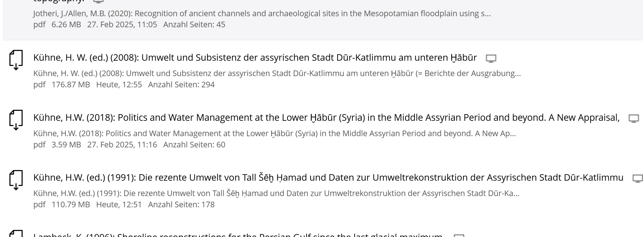Click timestamp 'Heute, 12:55'
643x237 pixels.
coord(119,85)
